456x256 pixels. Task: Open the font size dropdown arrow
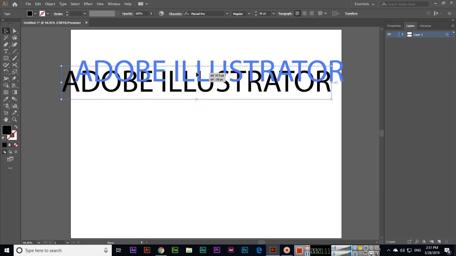click(x=273, y=14)
